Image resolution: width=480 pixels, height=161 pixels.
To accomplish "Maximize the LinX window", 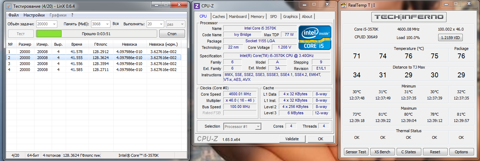I will click(166, 4).
